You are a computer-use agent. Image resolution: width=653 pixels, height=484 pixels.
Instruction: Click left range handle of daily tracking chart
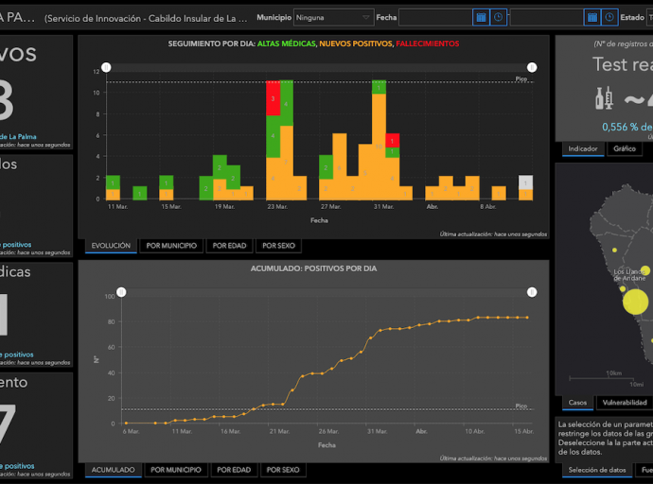(x=106, y=67)
